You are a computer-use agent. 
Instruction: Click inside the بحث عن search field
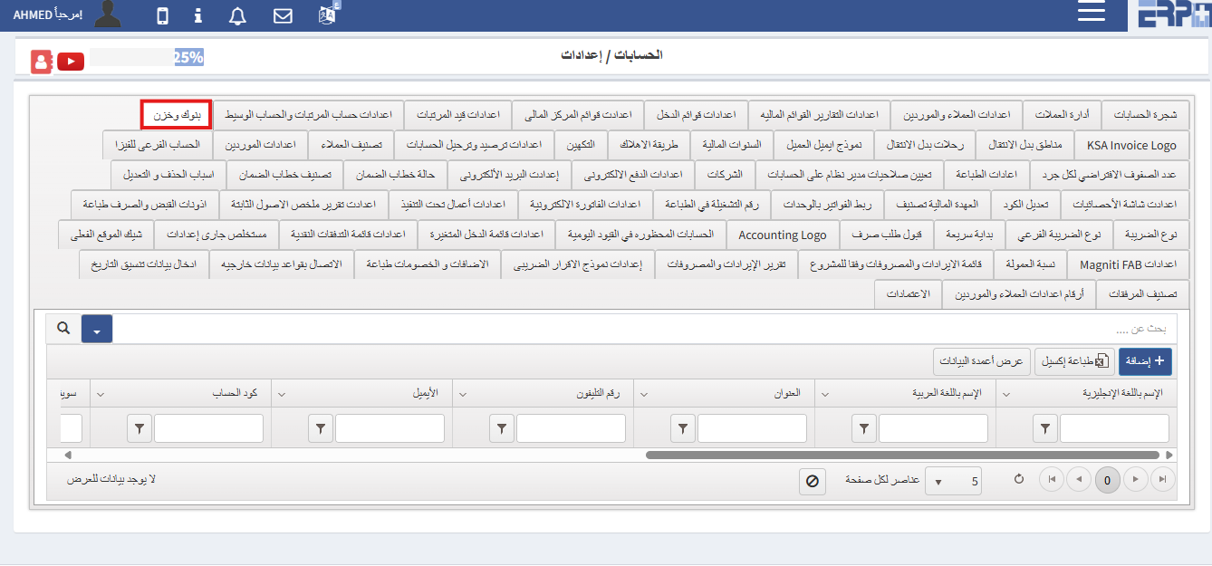tap(1087, 328)
